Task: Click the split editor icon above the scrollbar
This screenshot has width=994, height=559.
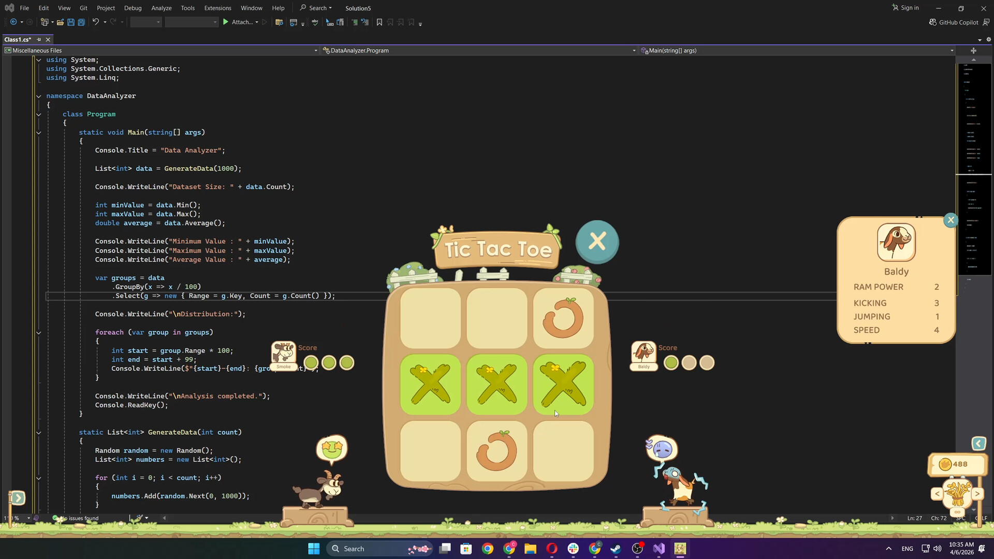Action: coord(973,50)
